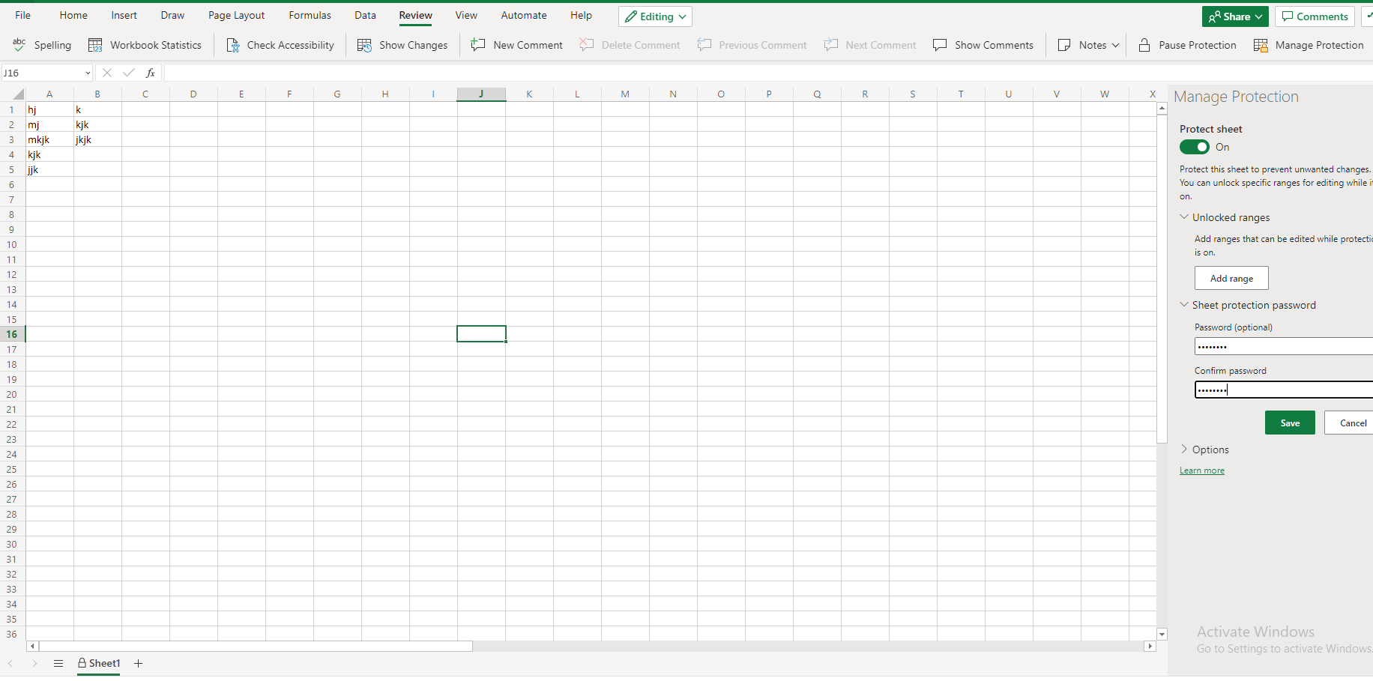The width and height of the screenshot is (1373, 681).
Task: Select cell A1 containing hj
Action: pos(49,109)
